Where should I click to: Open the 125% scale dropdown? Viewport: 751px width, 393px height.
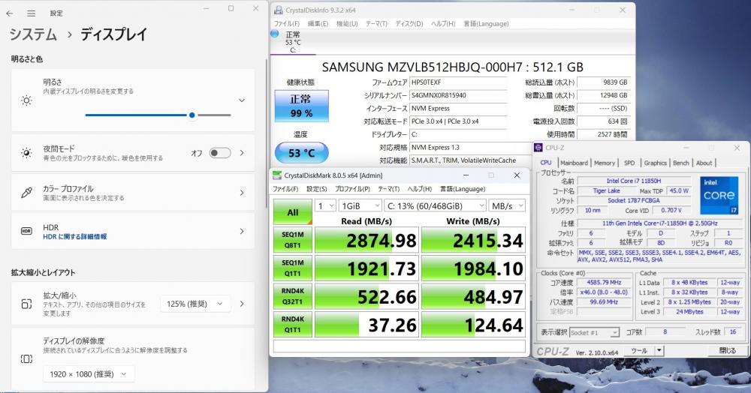point(195,304)
